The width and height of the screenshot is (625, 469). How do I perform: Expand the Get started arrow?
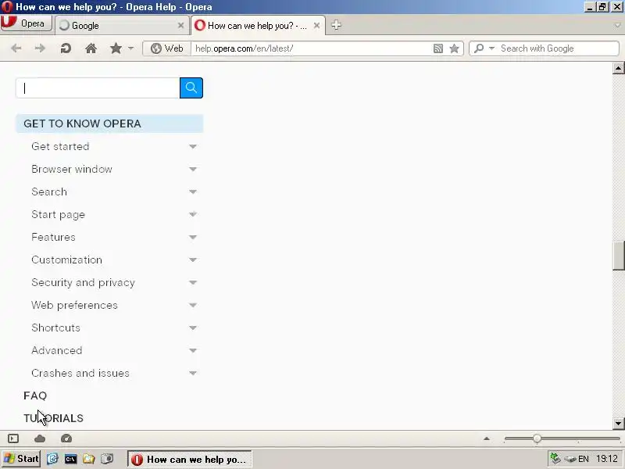(x=193, y=146)
